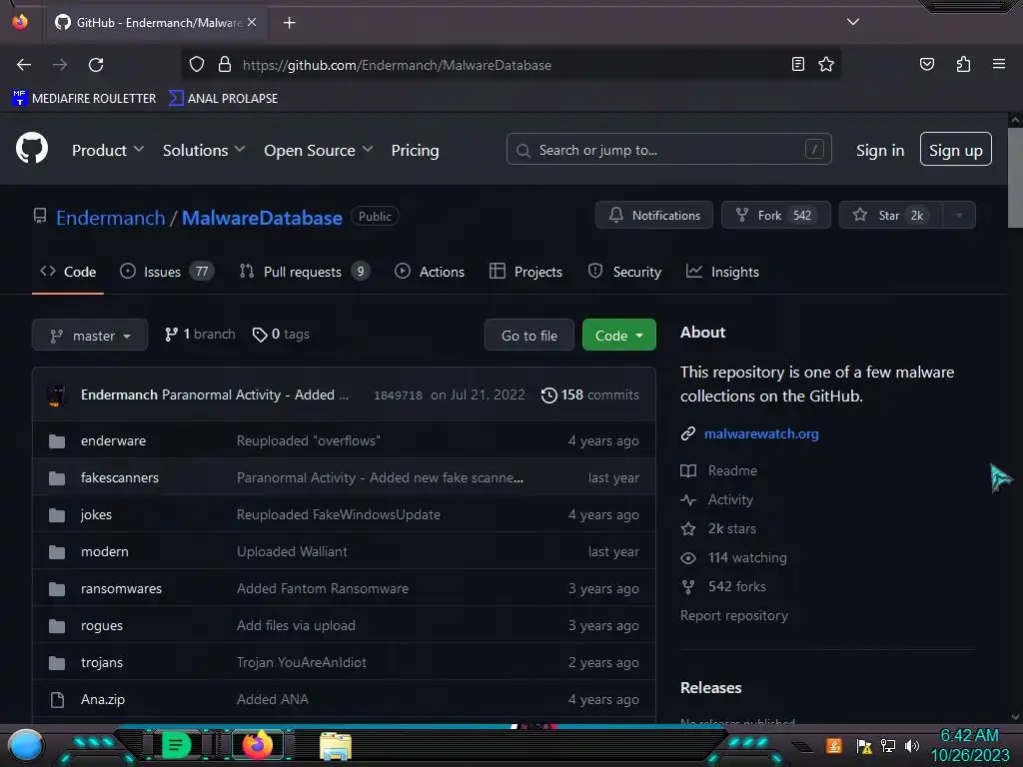Open the 158 commits history link
The width and height of the screenshot is (1023, 767).
pyautogui.click(x=589, y=394)
